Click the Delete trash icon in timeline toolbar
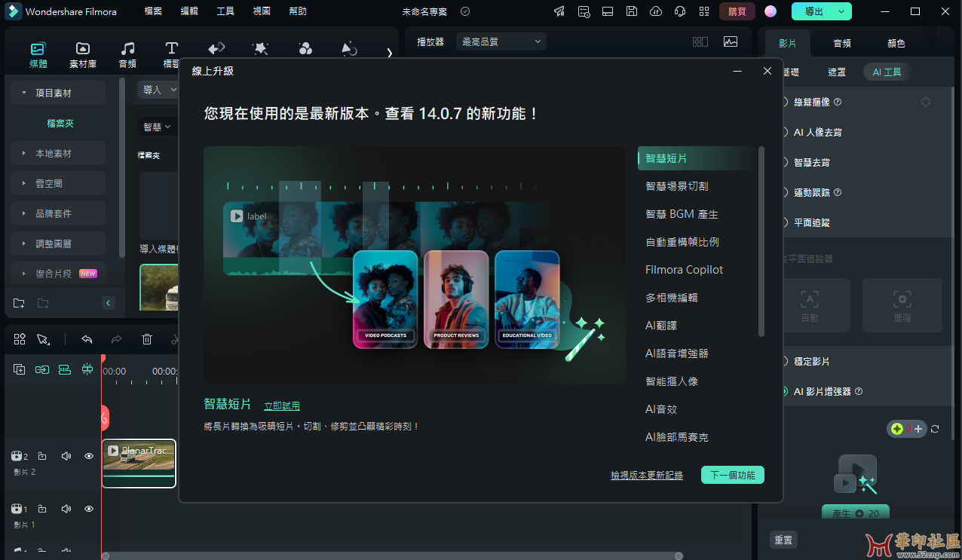Viewport: 962px width, 560px height. [x=147, y=339]
